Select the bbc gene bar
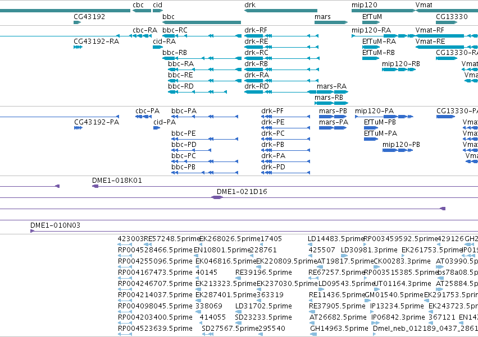This screenshot has width=478, height=337. 202,22
